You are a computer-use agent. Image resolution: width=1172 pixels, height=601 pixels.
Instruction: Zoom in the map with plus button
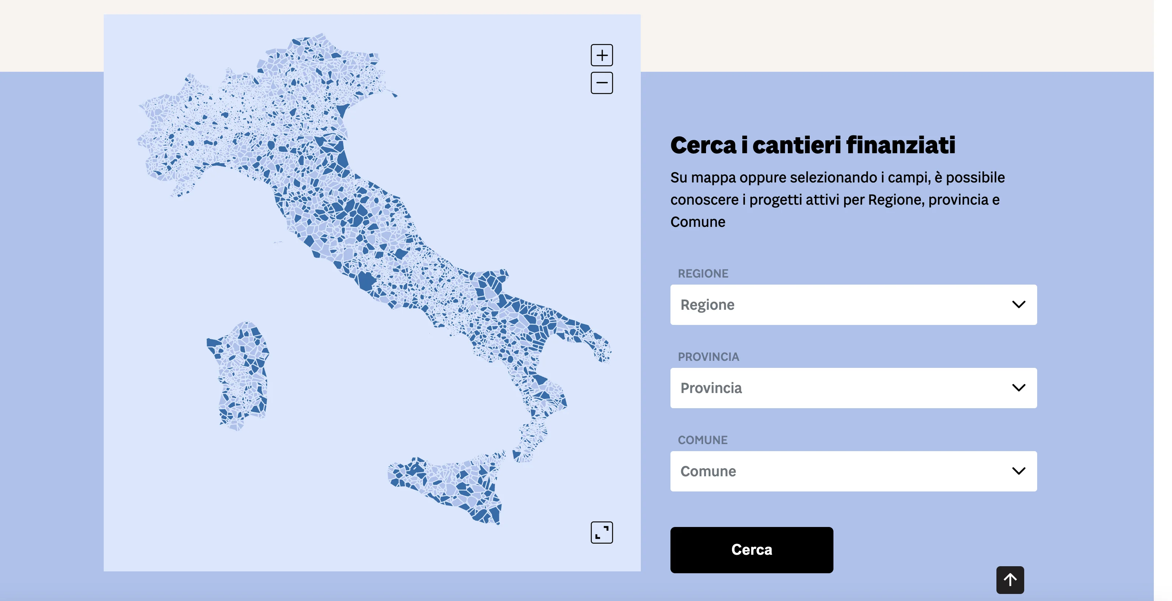coord(602,55)
